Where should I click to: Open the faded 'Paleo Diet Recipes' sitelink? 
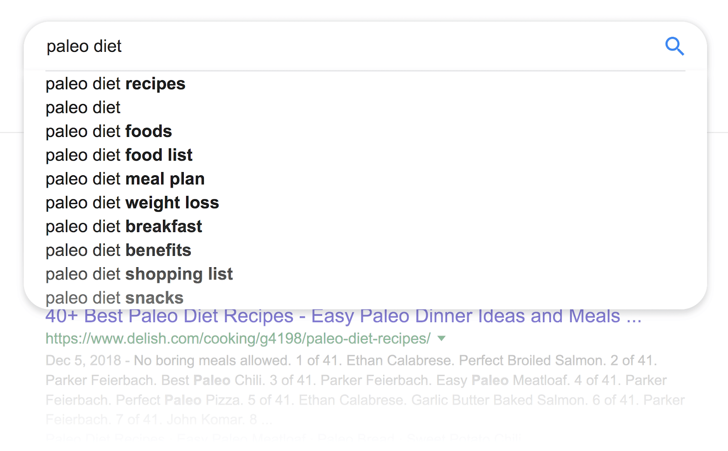coord(105,439)
